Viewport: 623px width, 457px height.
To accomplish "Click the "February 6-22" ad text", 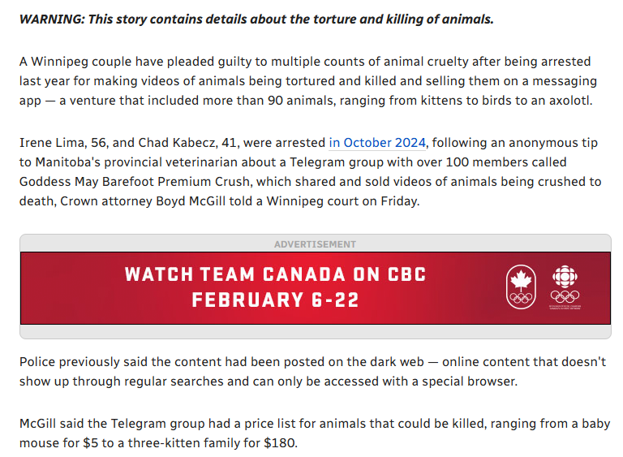I will coord(275,300).
